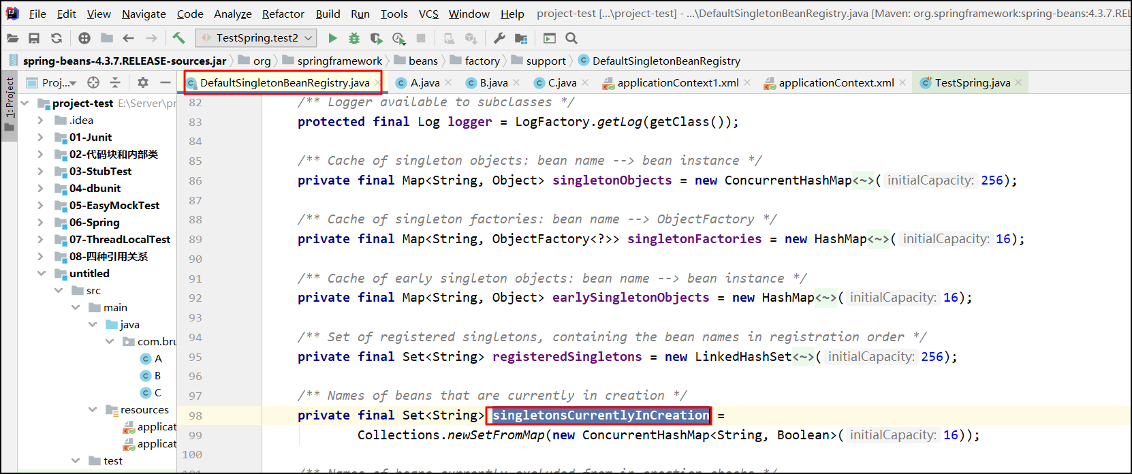Close the DefaultSingletonBeanRegistry.java tab
Screen dimensions: 1132x474
(377, 82)
